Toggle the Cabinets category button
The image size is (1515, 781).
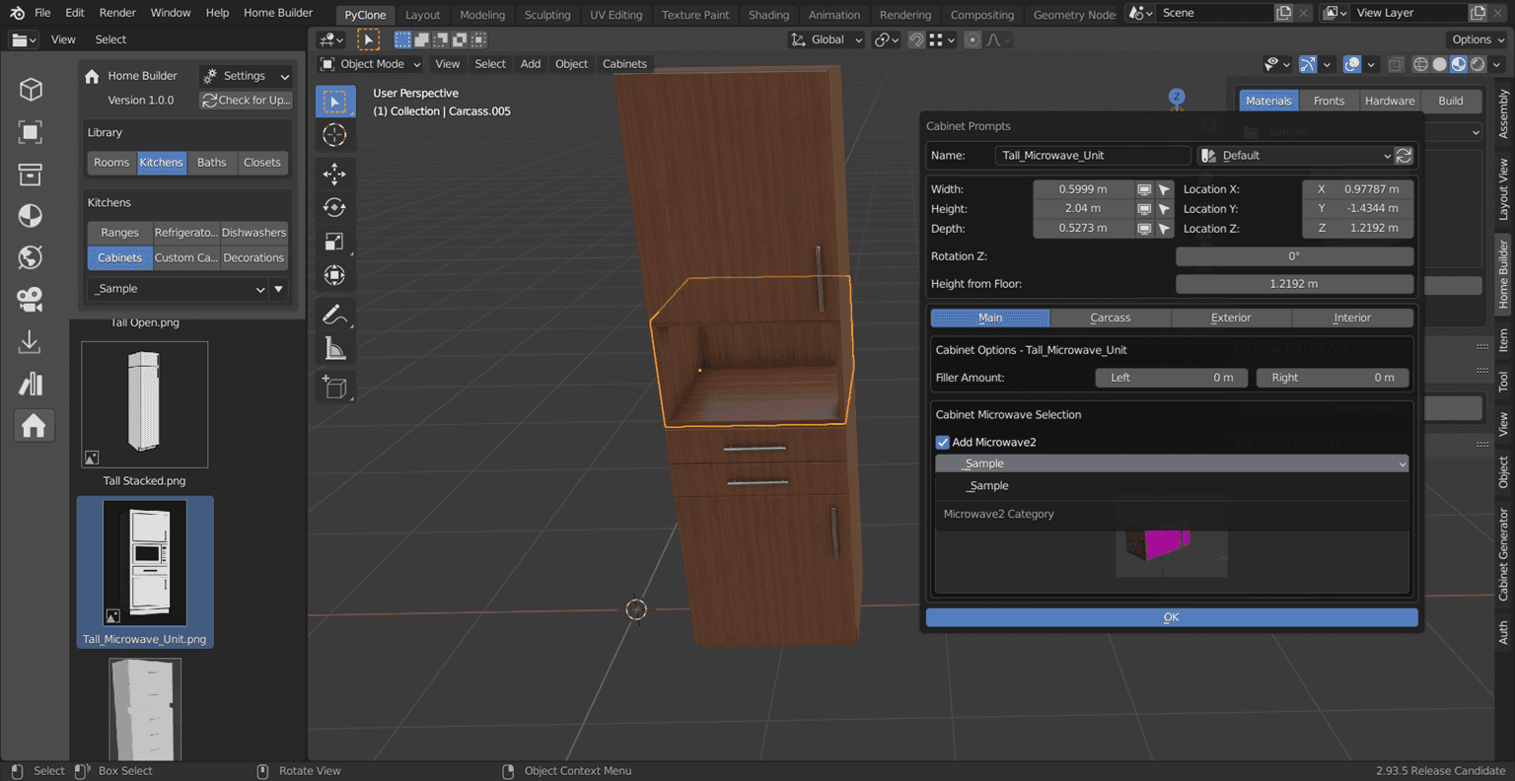(x=119, y=258)
